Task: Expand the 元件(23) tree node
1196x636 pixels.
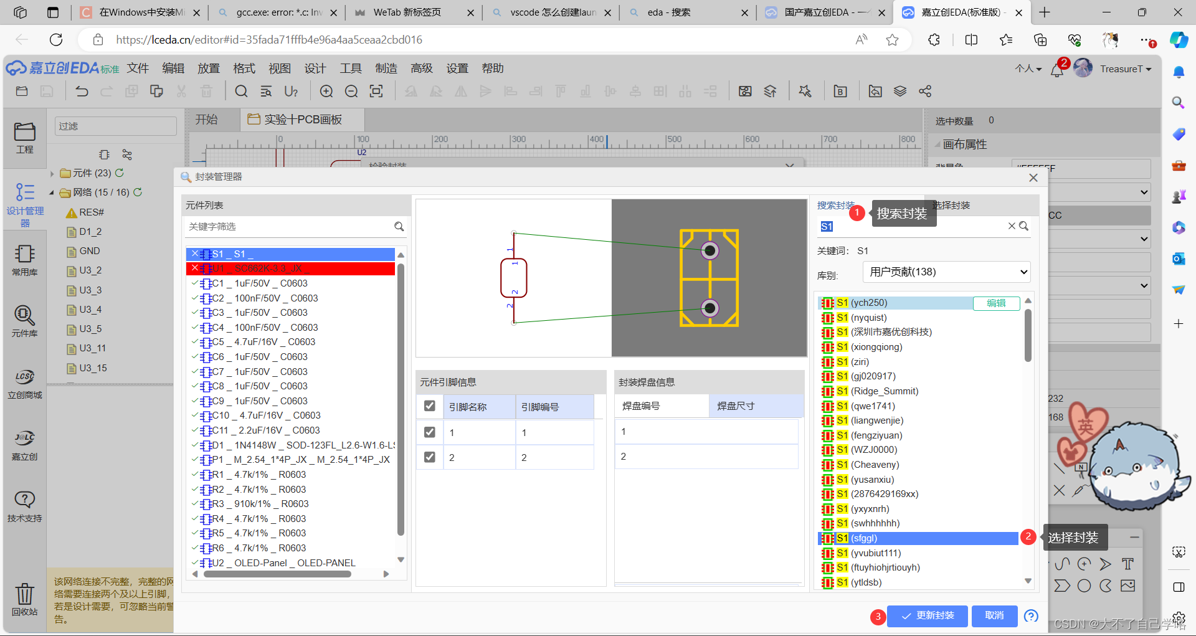Action: 52,173
